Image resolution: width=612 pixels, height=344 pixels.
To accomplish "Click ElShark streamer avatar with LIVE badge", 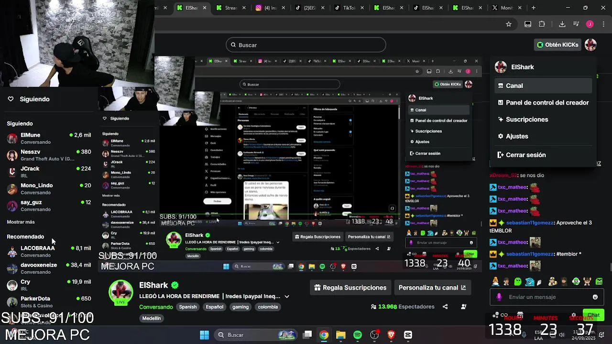I will click(x=121, y=292).
